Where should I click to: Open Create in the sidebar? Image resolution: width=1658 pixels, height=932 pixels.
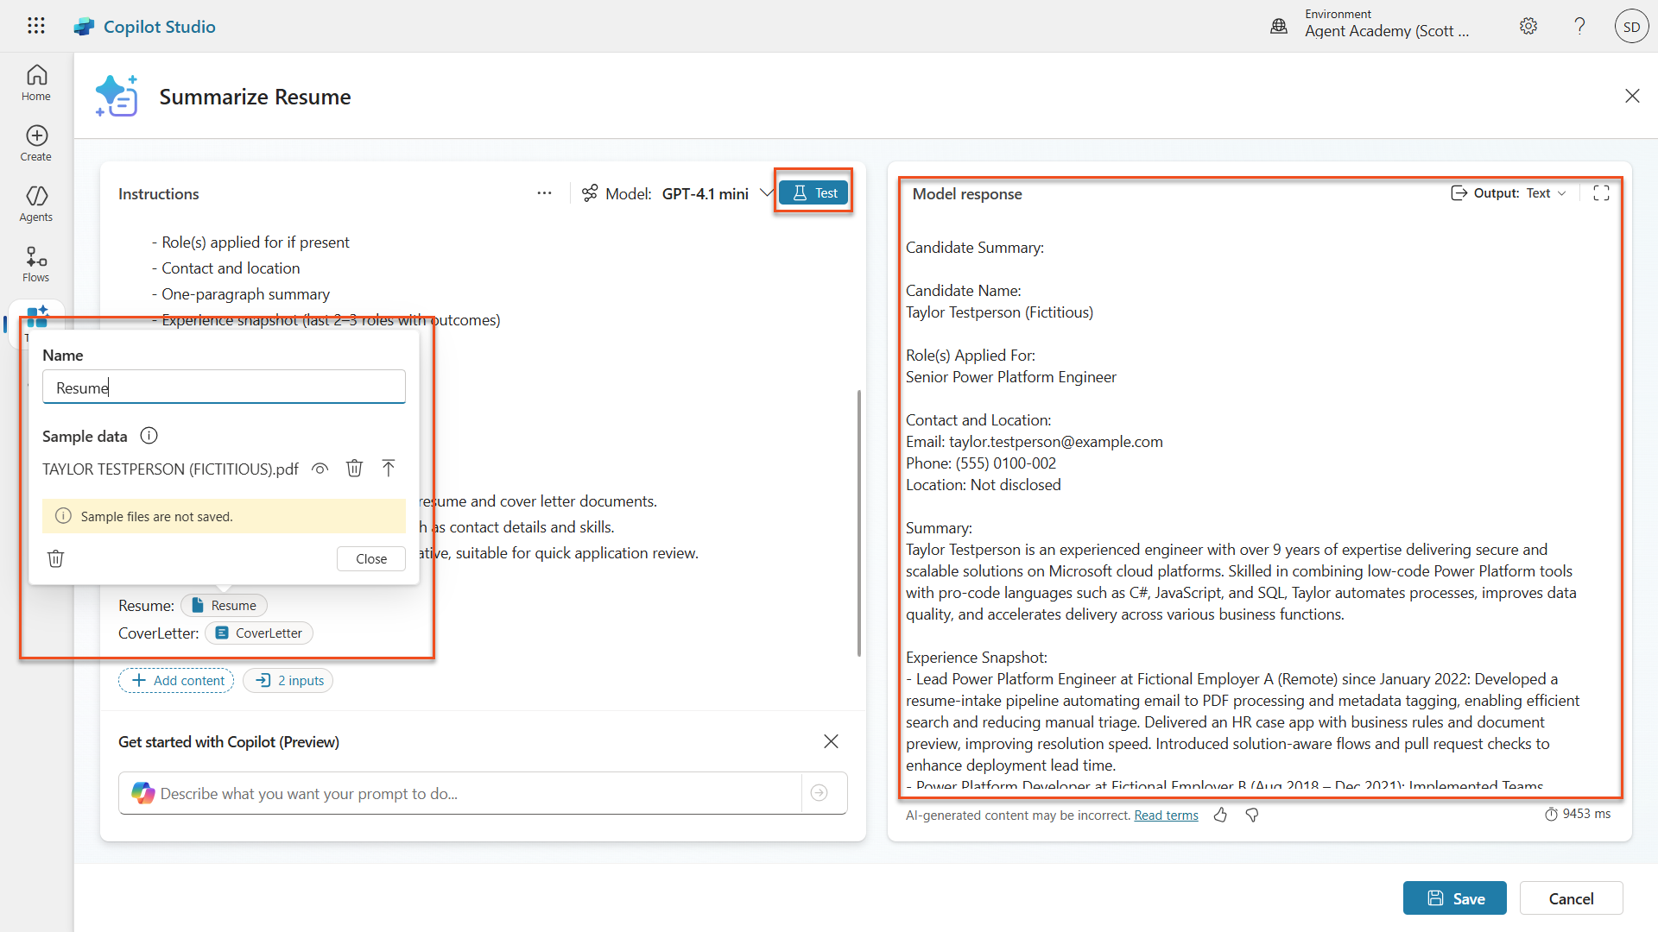[36, 143]
